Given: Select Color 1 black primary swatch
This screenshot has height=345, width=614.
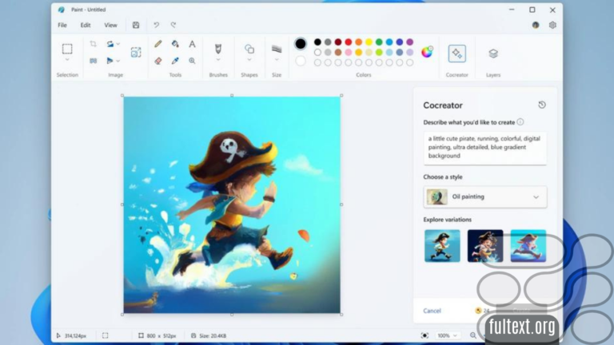Looking at the screenshot, I should [x=301, y=43].
